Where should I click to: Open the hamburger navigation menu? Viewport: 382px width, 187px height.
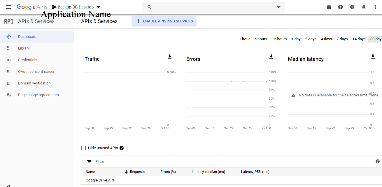click(9, 7)
